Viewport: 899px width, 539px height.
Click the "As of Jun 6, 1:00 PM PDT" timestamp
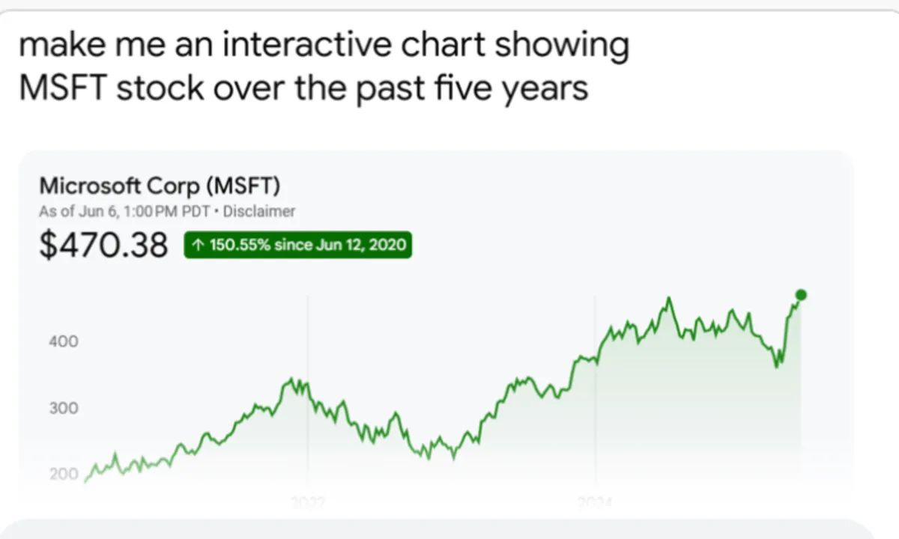point(124,212)
